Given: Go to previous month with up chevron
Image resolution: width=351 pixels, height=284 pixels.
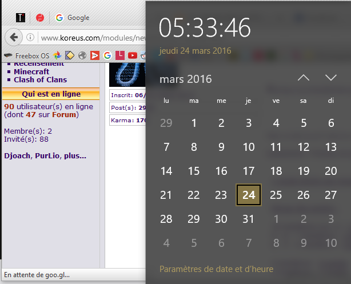Looking at the screenshot, I should [304, 78].
